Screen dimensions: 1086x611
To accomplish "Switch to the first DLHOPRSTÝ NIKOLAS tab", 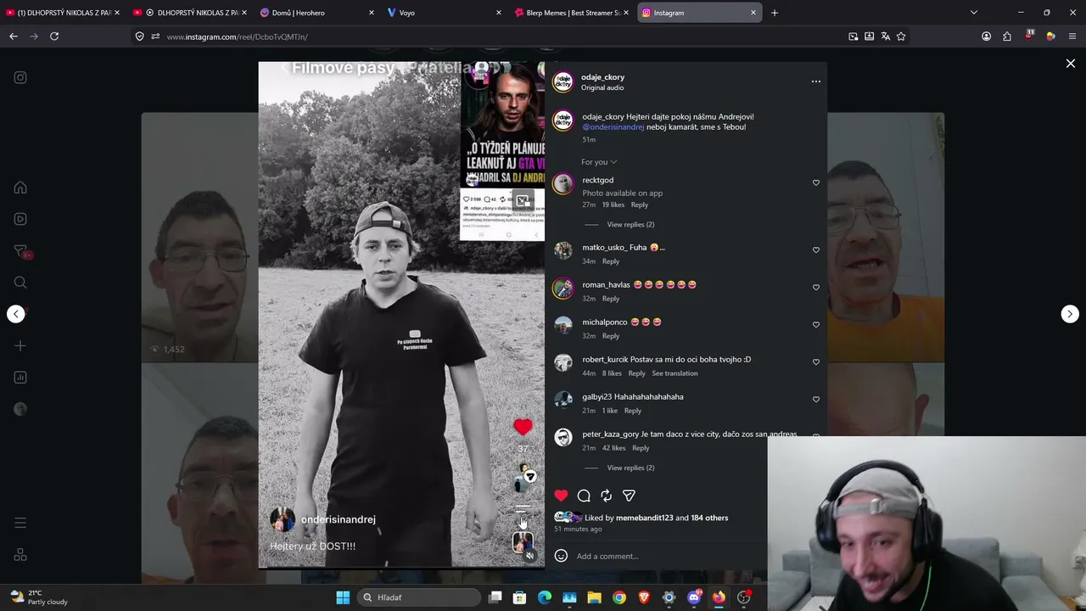I will pyautogui.click(x=63, y=13).
